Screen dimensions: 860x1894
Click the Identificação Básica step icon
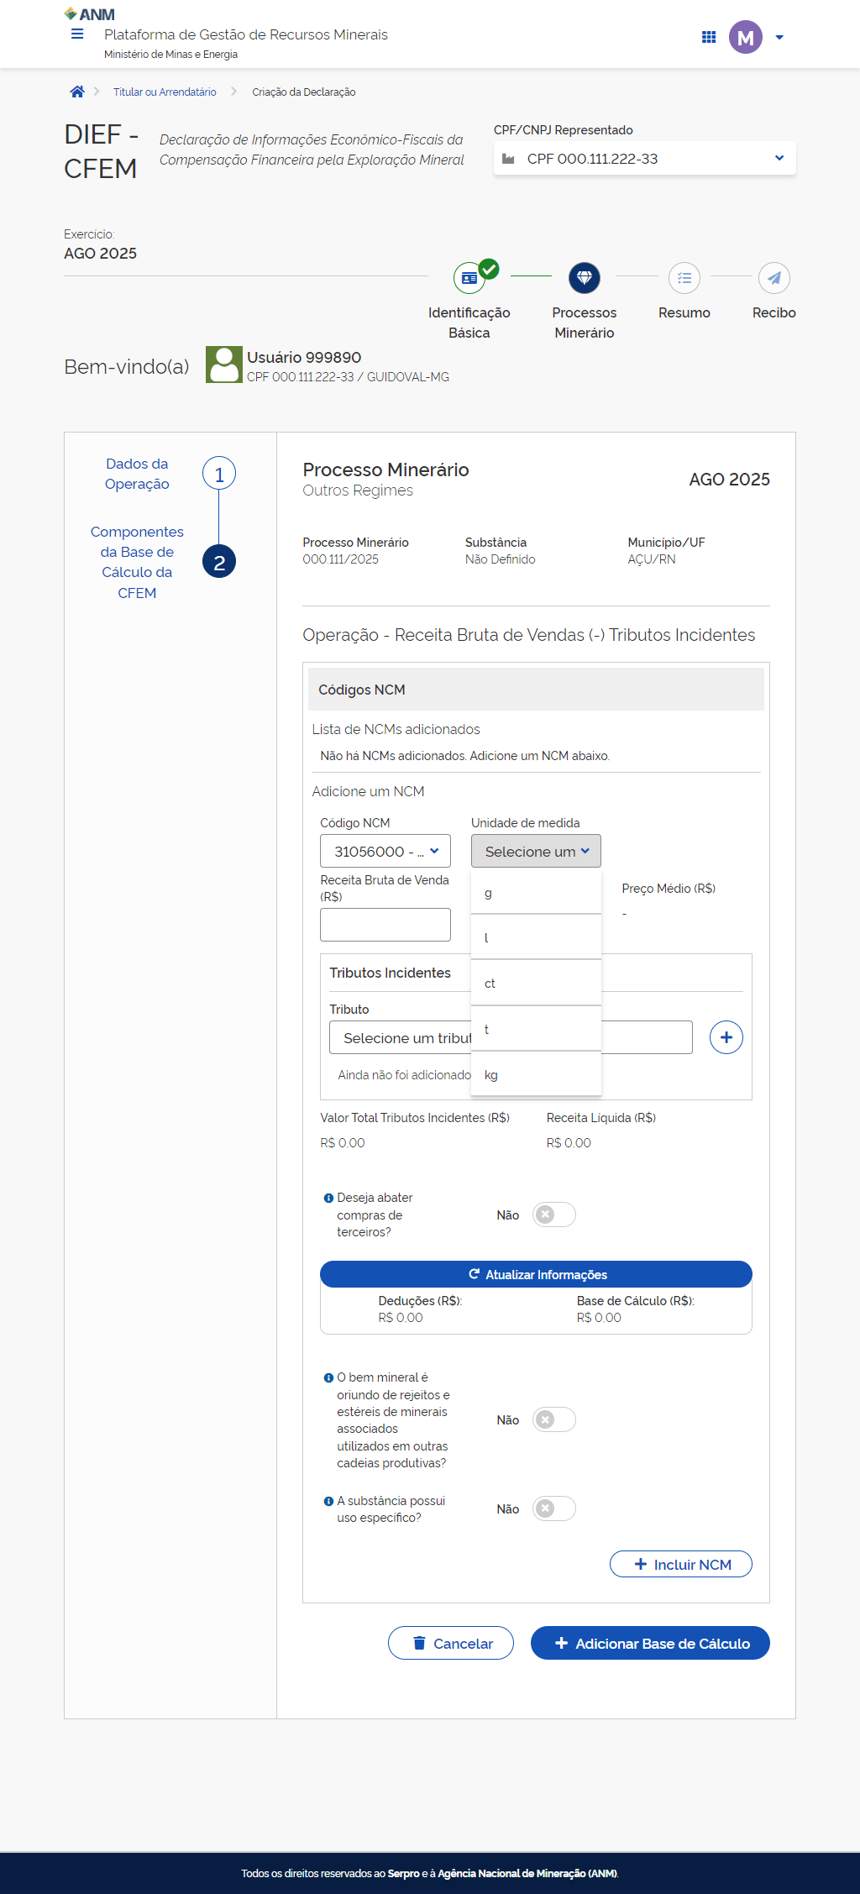469,278
